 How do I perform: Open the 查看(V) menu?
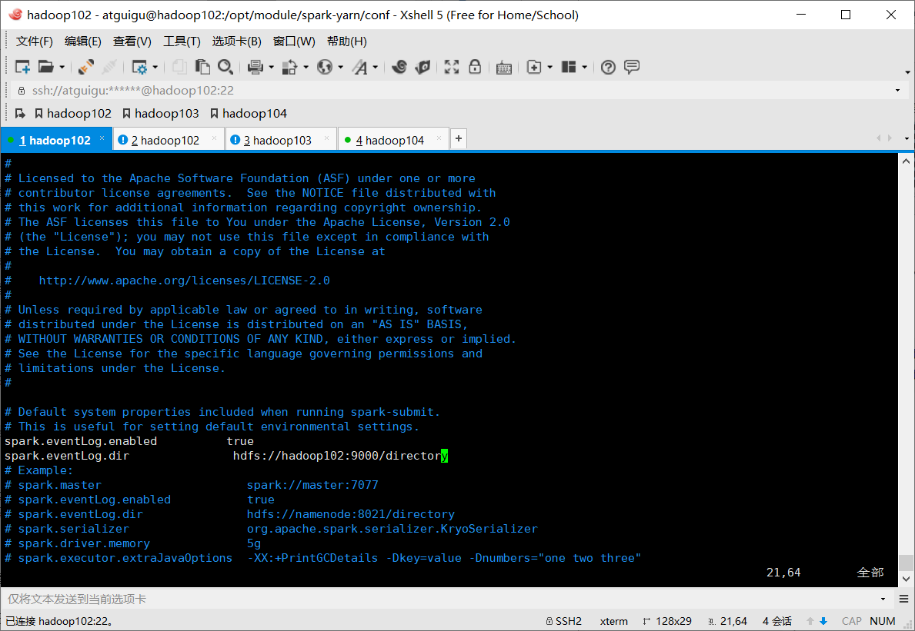[132, 42]
